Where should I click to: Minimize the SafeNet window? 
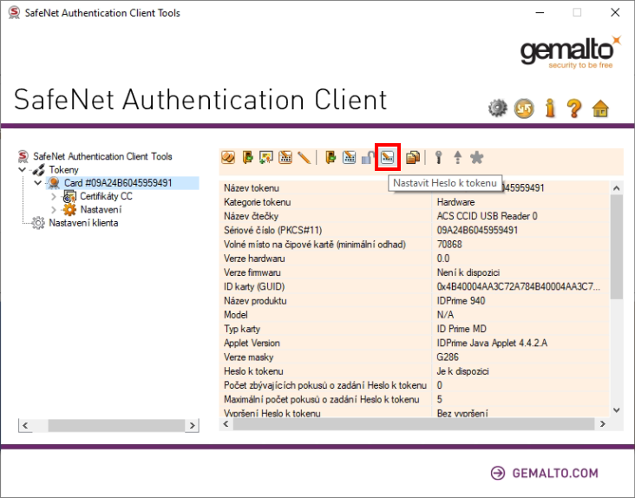pyautogui.click(x=540, y=12)
